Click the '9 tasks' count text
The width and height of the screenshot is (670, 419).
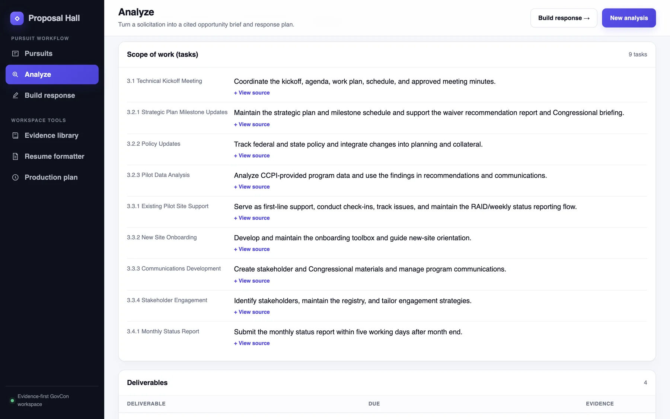tap(638, 54)
